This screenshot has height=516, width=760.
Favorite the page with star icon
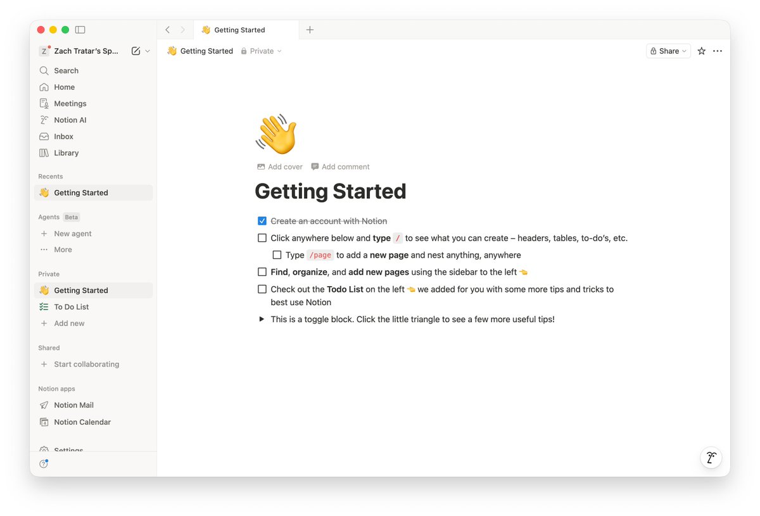(x=701, y=51)
